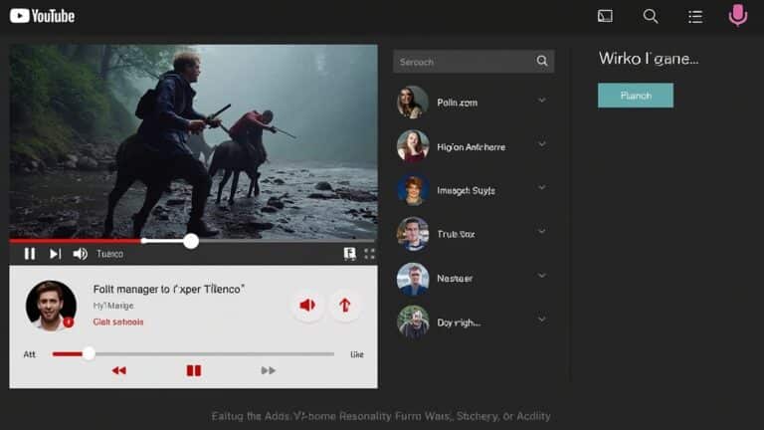Click the YouTube logo
The height and width of the screenshot is (430, 764).
coord(43,16)
